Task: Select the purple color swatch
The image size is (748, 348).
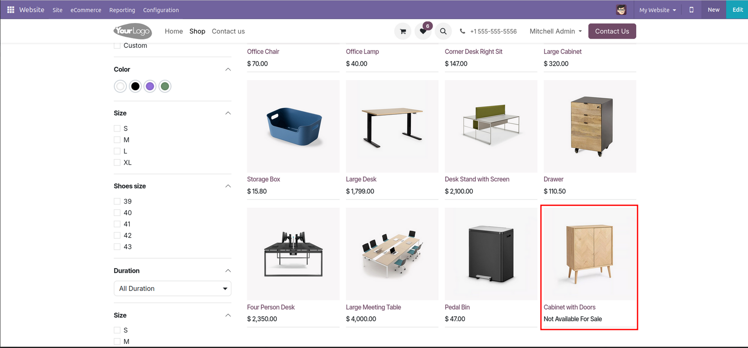Action: pyautogui.click(x=150, y=86)
